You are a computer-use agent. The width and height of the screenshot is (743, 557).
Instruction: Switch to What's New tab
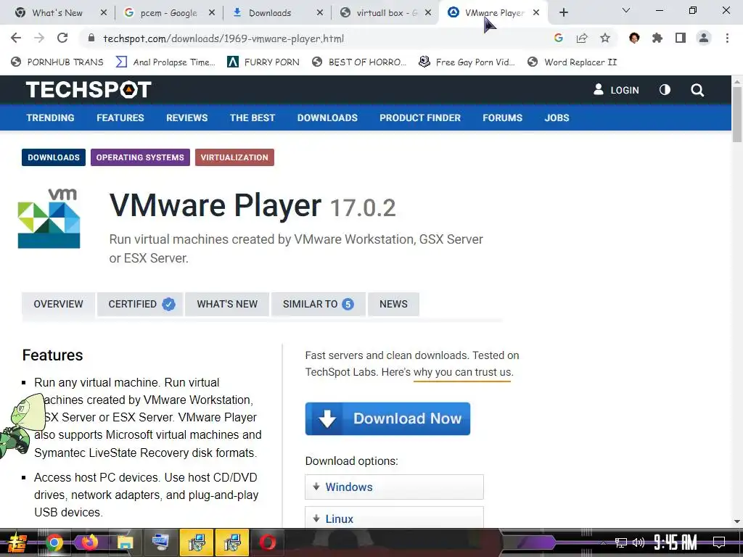coord(57,13)
